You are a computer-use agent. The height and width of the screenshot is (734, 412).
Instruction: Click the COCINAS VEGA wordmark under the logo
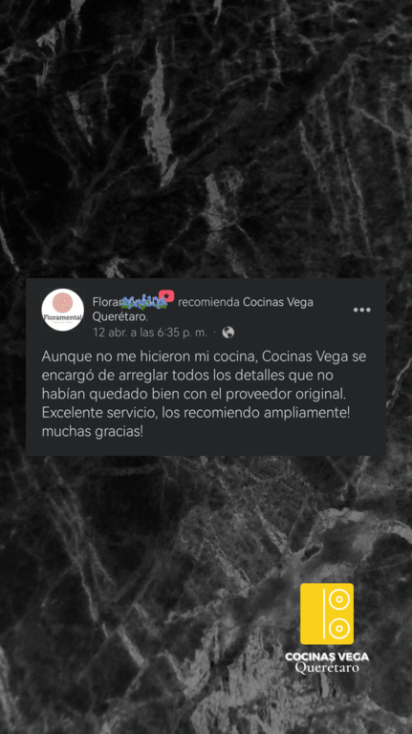coord(327,657)
